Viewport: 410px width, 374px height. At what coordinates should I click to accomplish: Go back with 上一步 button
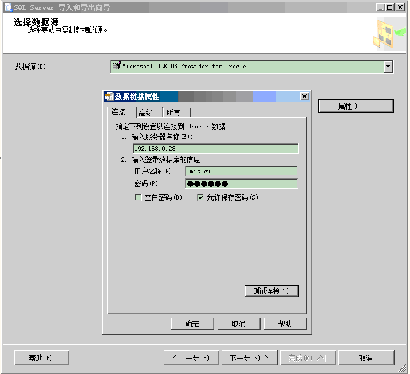coord(191,358)
